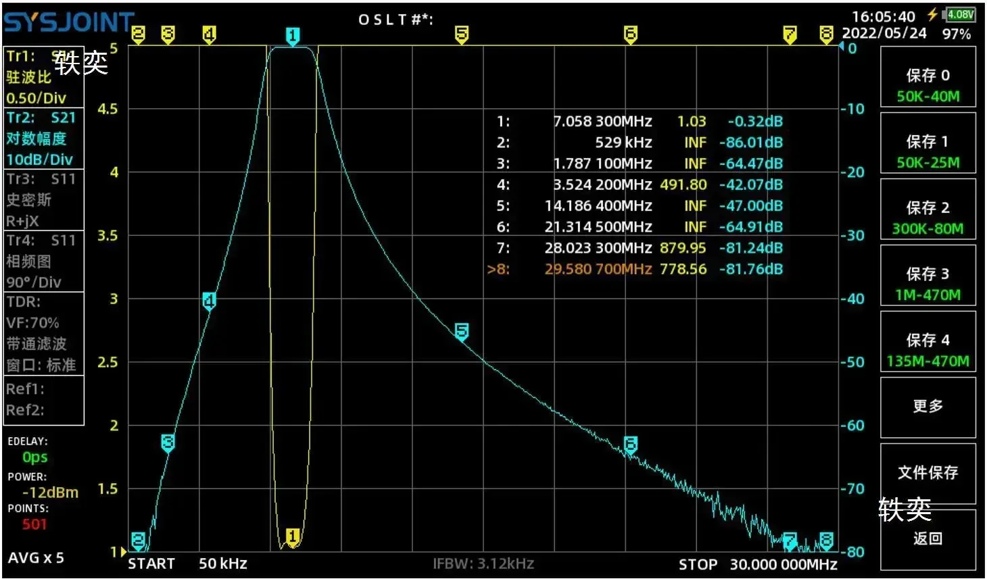Tap the battery 4.08V indicator icon
Image resolution: width=987 pixels, height=579 pixels.
coord(959,14)
